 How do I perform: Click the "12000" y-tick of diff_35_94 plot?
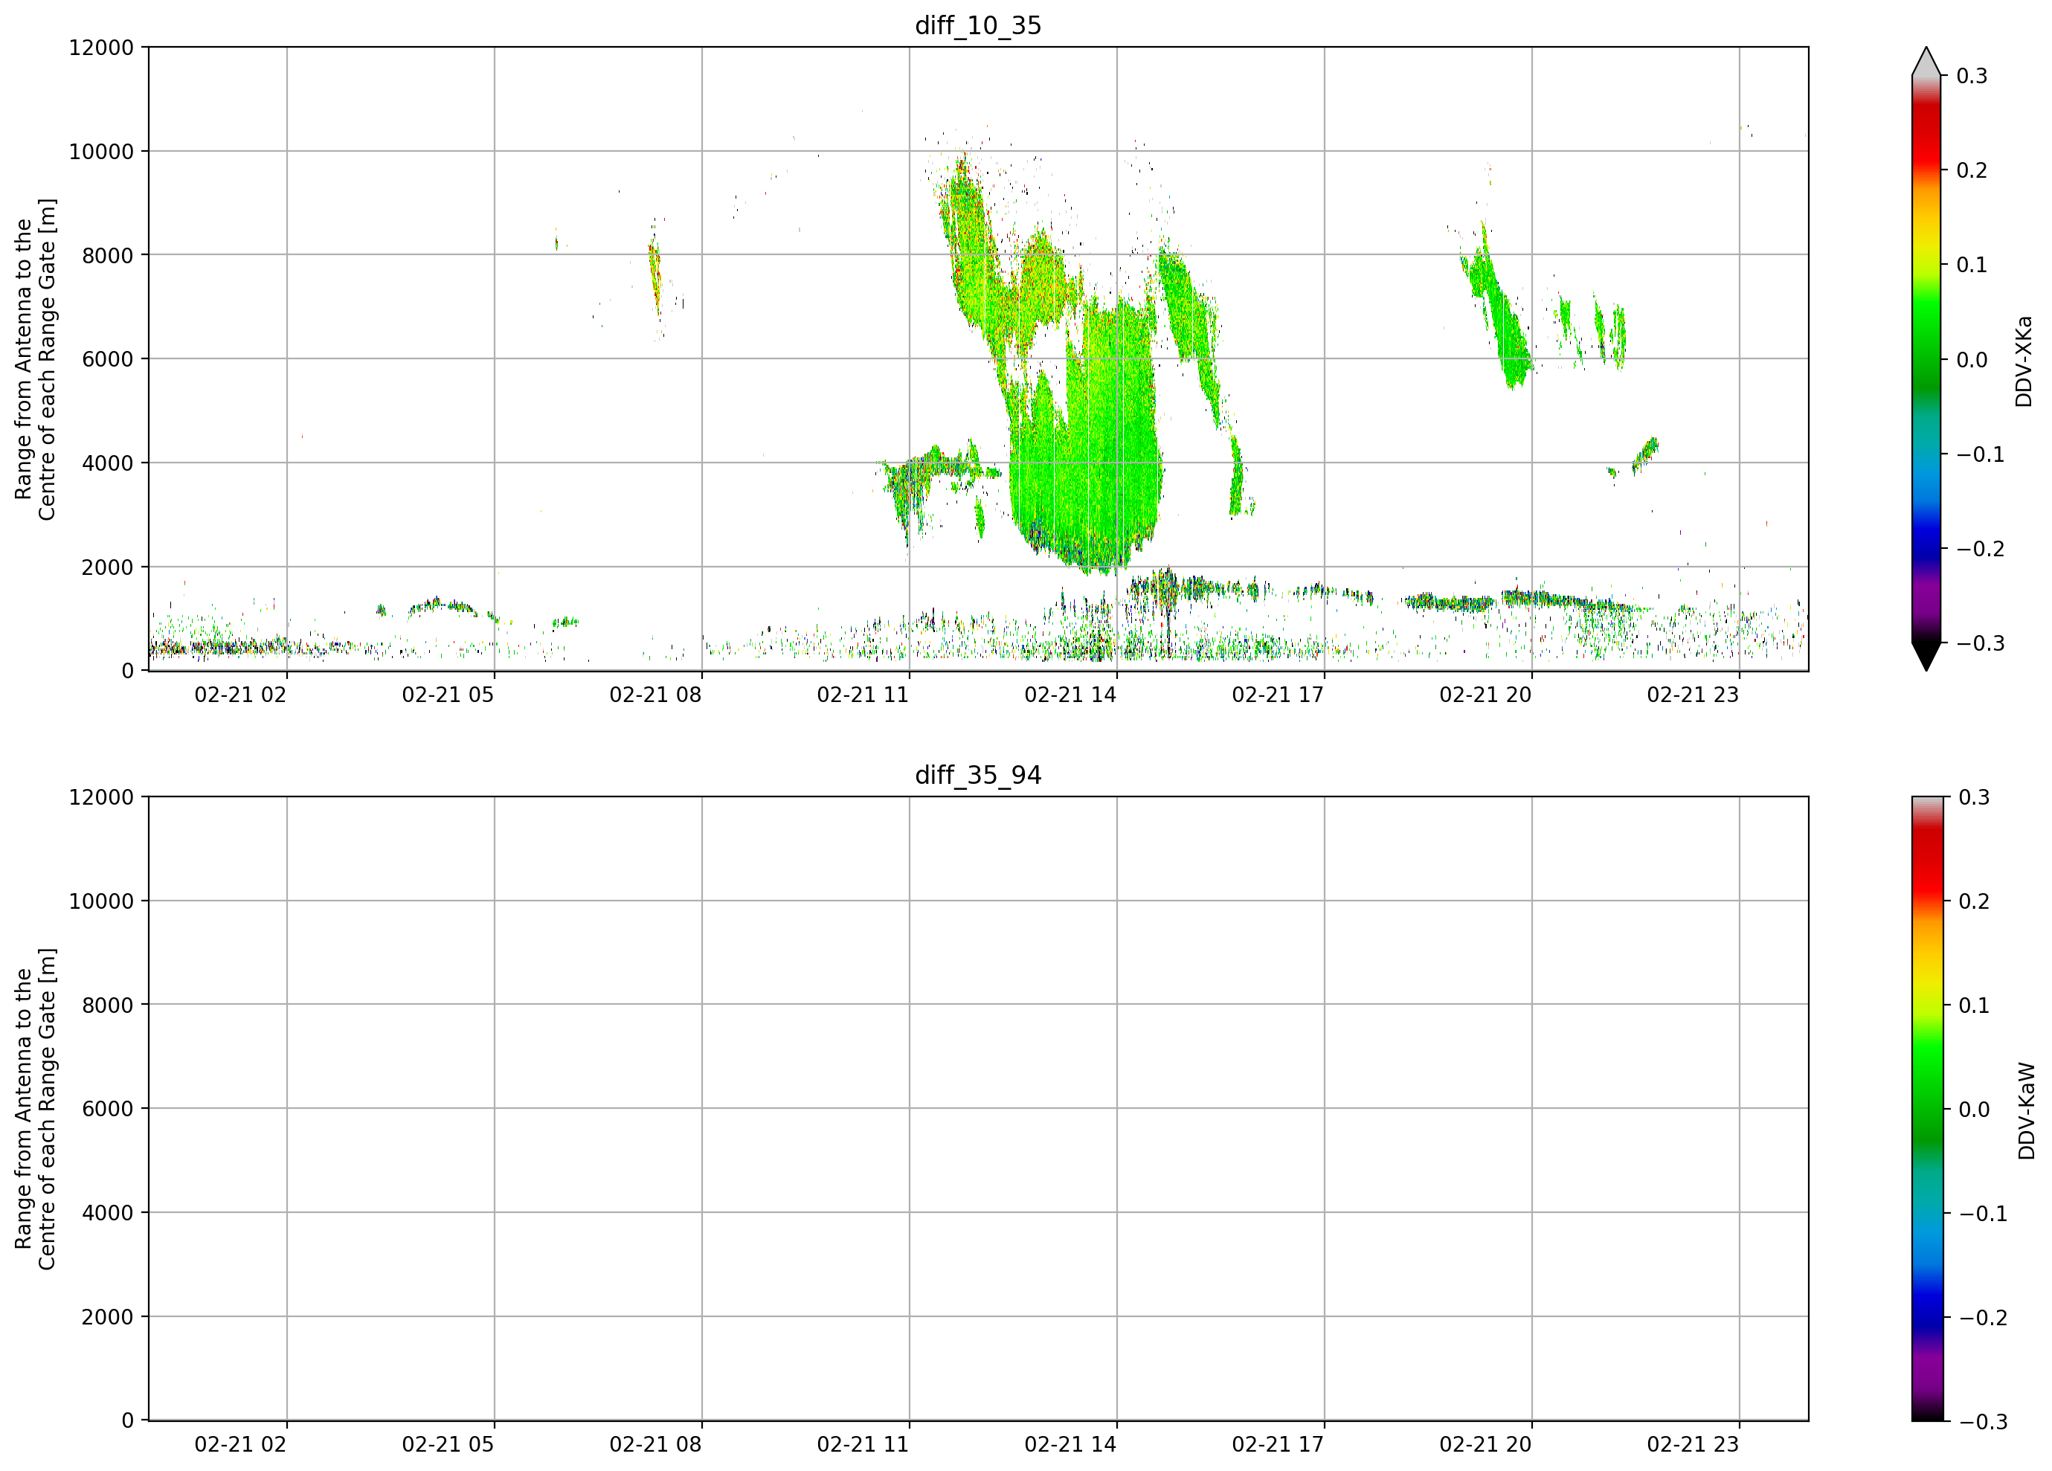101,798
